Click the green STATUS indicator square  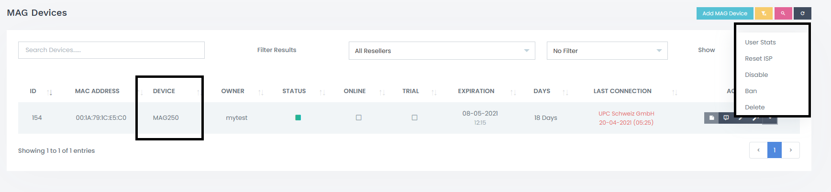[x=298, y=117]
